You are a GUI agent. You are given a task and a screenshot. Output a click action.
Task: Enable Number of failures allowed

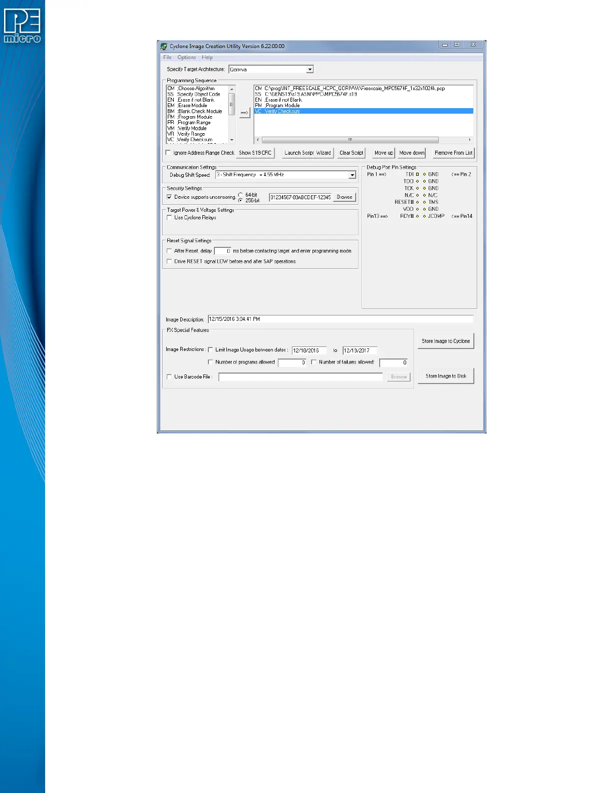pos(314,362)
